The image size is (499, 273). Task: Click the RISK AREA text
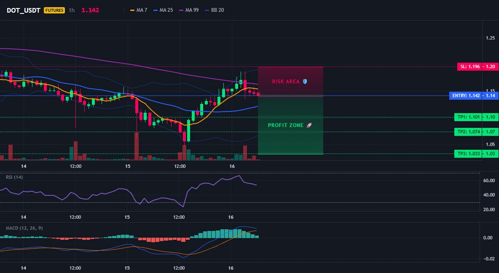(286, 82)
